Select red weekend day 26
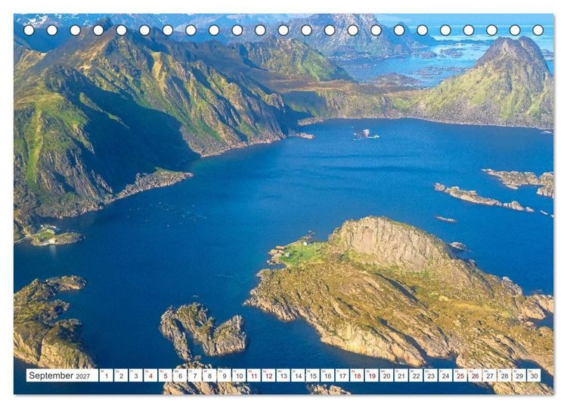The image size is (567, 408). tap(476, 375)
